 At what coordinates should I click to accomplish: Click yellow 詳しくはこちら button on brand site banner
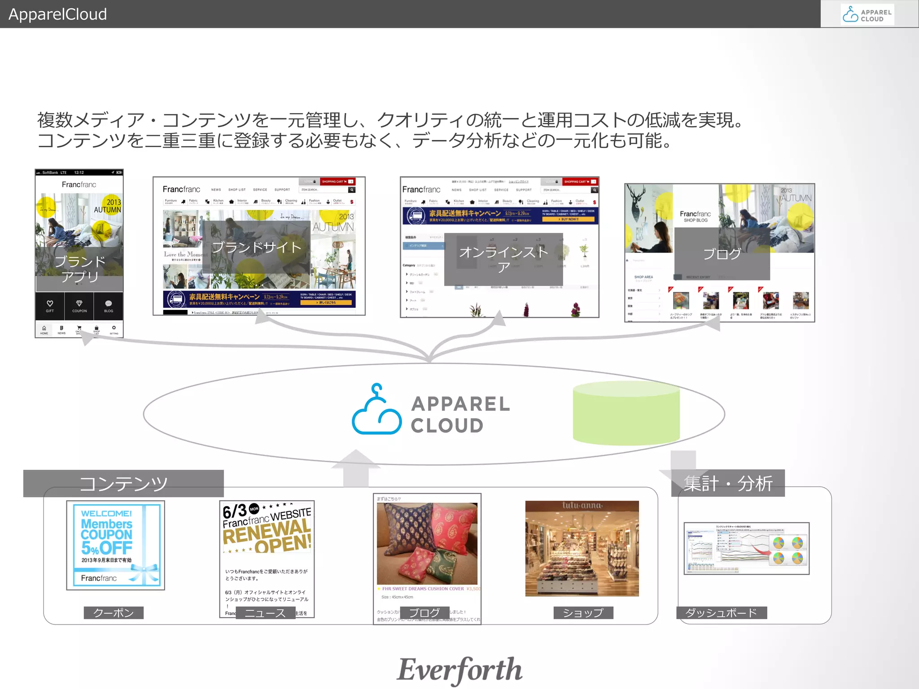coord(326,302)
